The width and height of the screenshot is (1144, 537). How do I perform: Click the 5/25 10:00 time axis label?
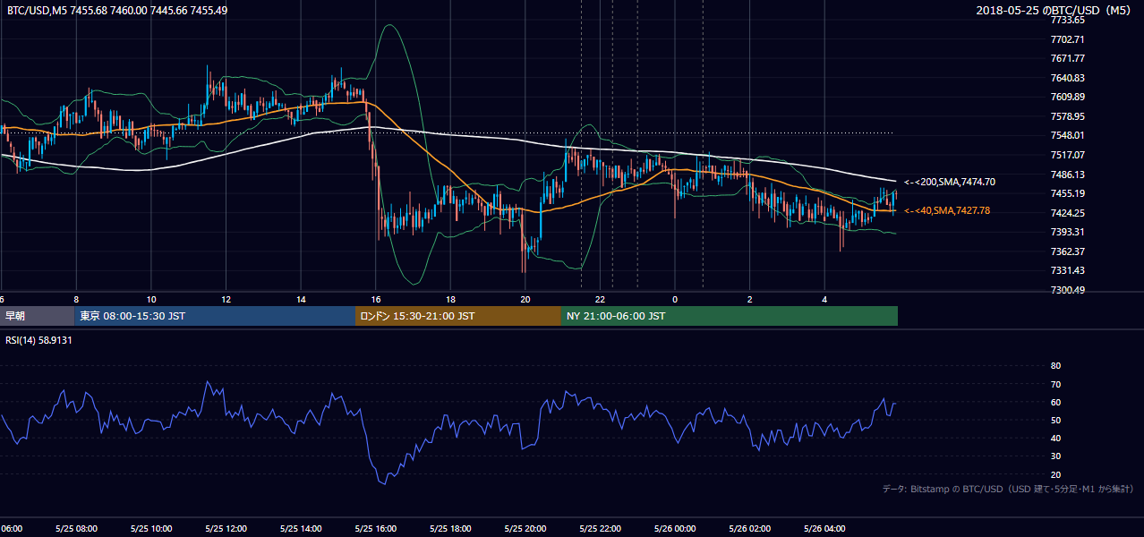tap(151, 529)
